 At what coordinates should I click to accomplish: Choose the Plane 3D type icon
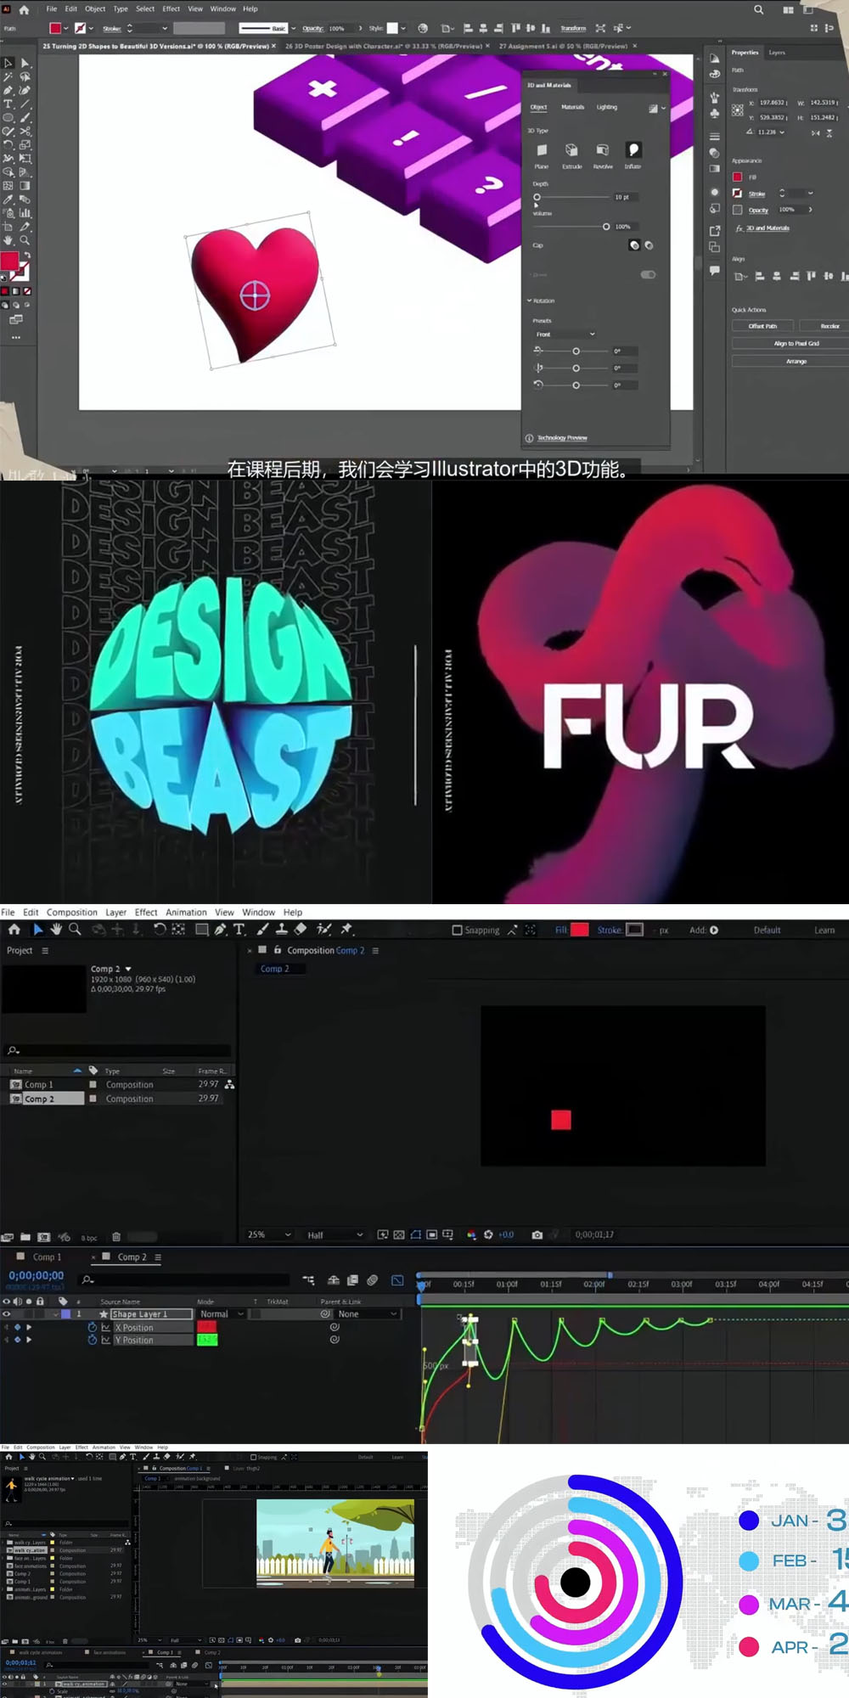tap(542, 150)
